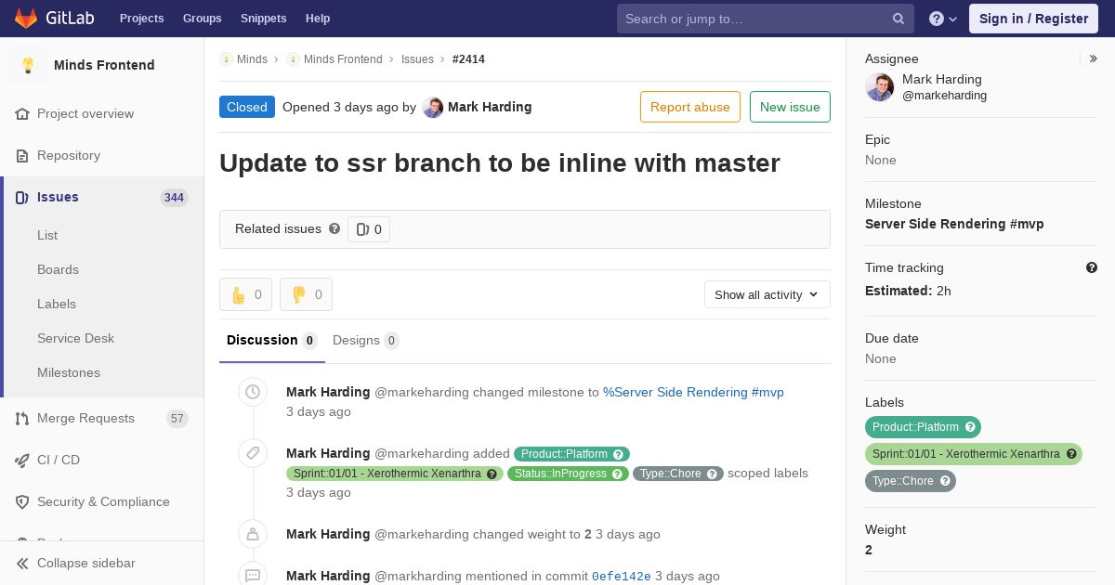The image size is (1115, 585).
Task: Select the Sprint::01/01 Xerothermic Xenarthra sidebar label
Action: click(x=974, y=454)
